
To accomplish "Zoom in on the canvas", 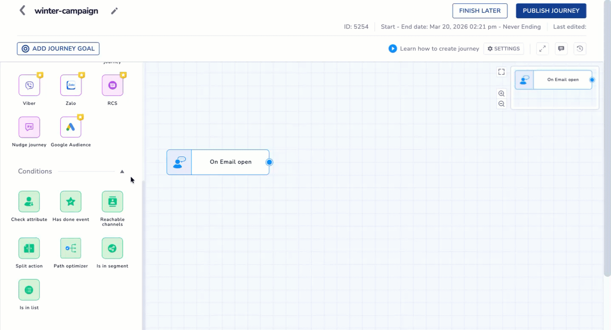I will click(501, 94).
